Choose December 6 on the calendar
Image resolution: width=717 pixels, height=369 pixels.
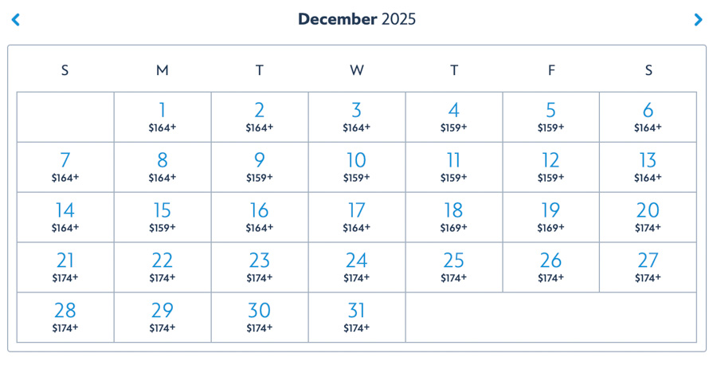tap(648, 116)
